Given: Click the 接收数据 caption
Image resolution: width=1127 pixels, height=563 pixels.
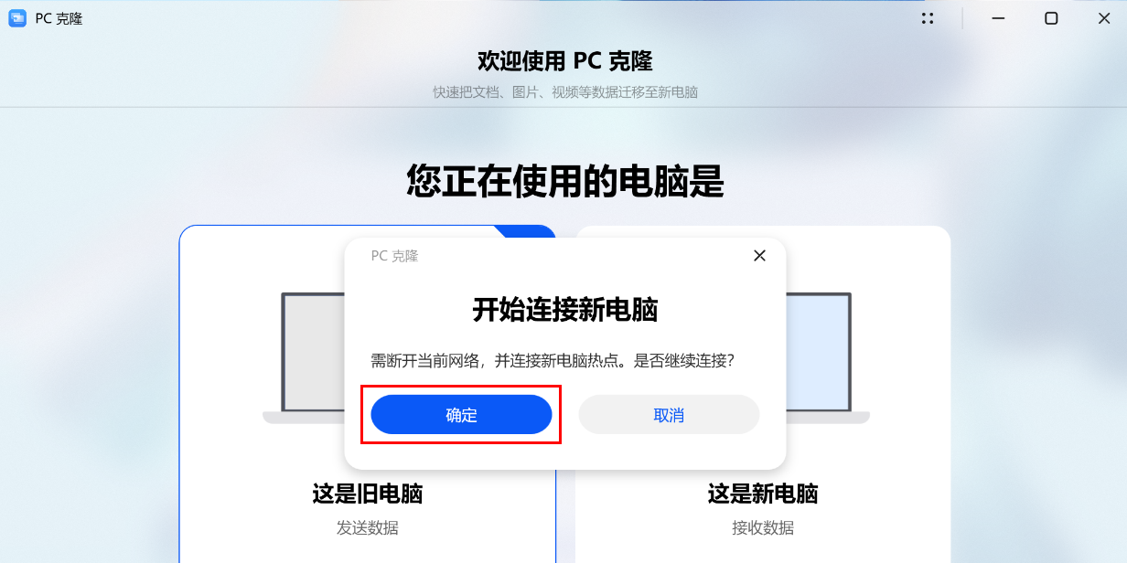Looking at the screenshot, I should [762, 528].
